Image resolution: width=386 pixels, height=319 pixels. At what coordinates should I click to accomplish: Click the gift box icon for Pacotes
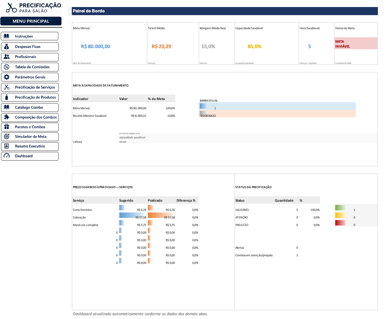point(7,127)
